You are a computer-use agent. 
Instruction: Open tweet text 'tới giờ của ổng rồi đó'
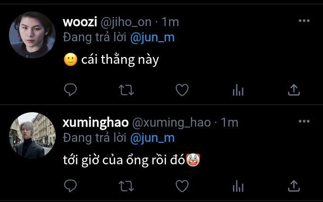pos(124,161)
